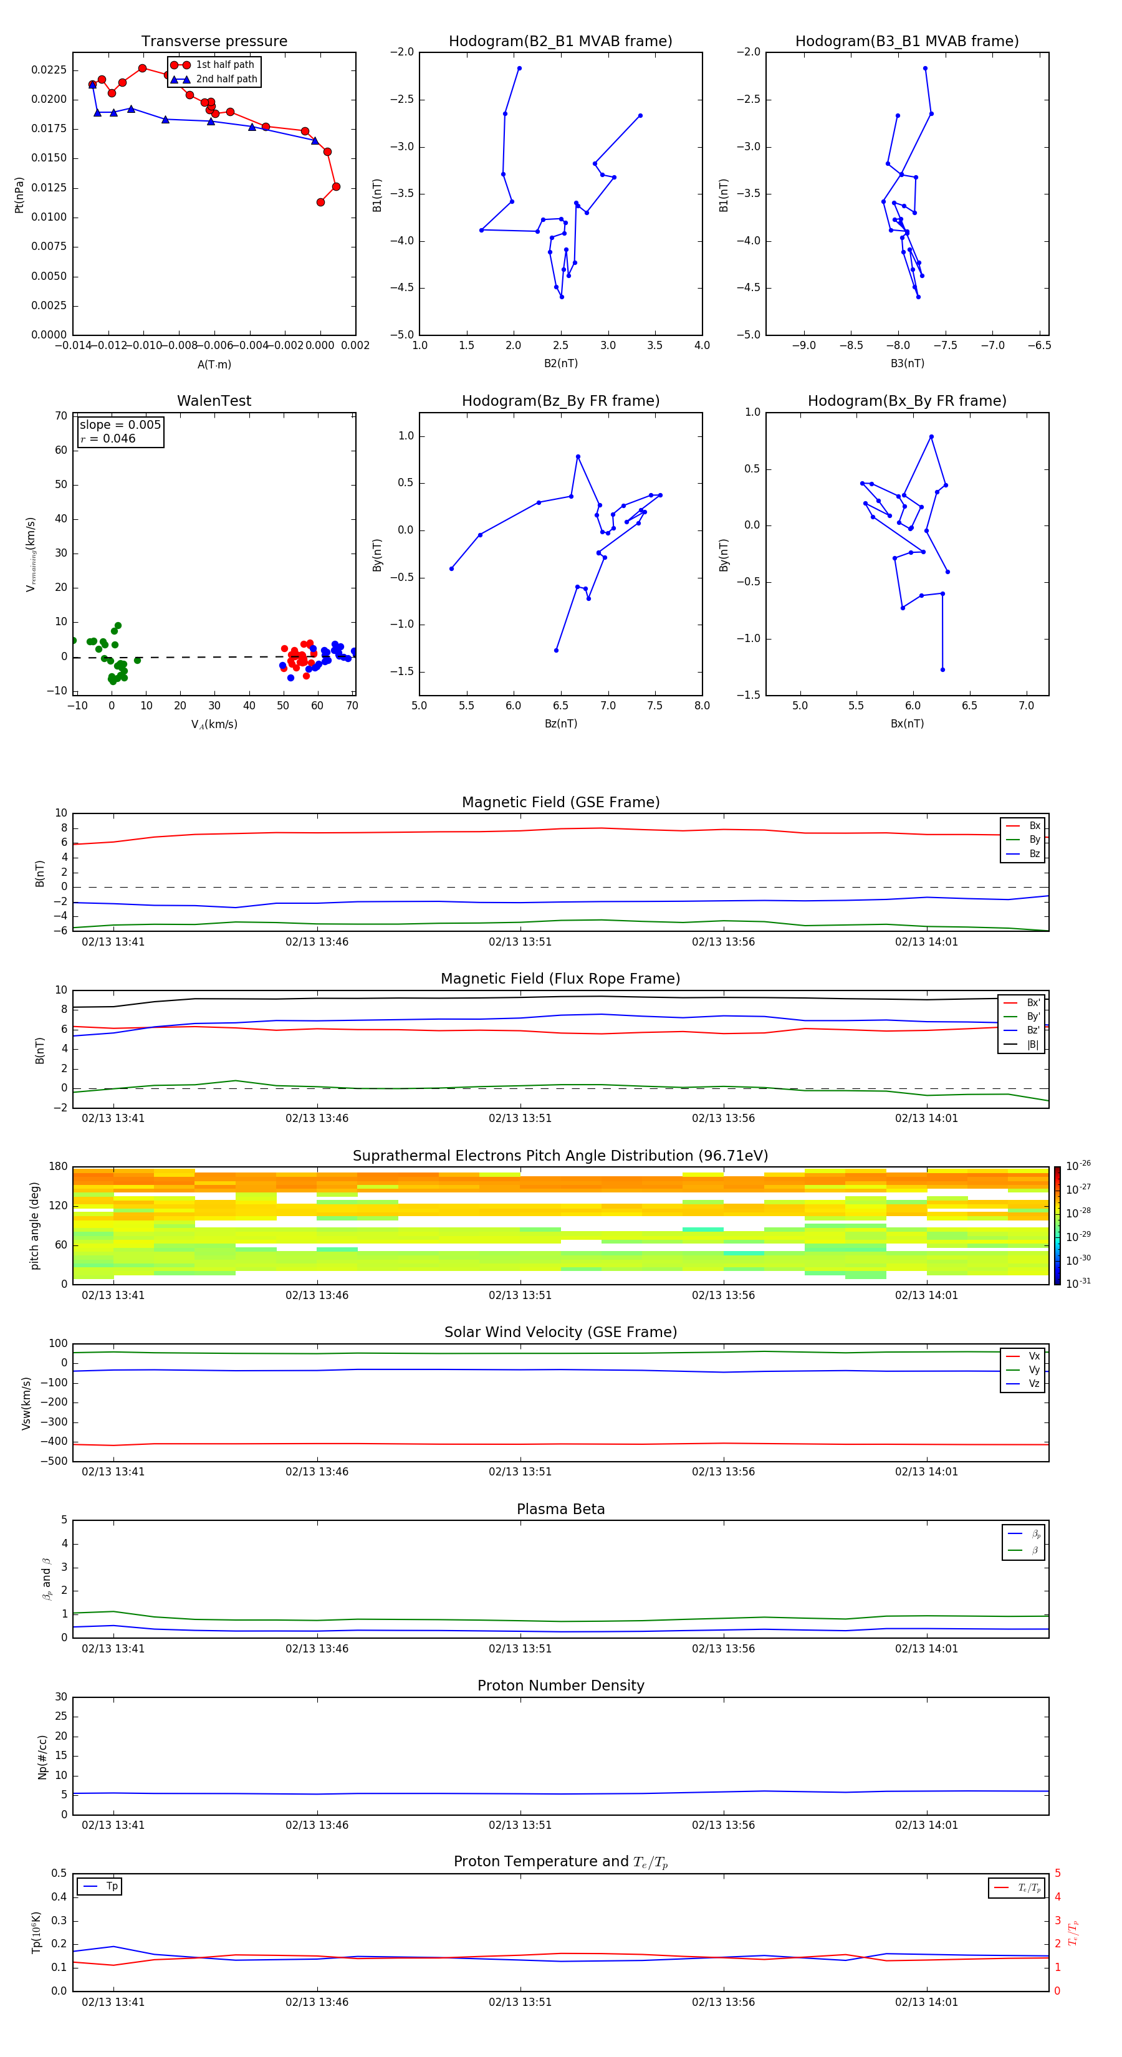The width and height of the screenshot is (1122, 2057).
Task: Click the 'Hodogram(B3_B1 MVAB frame)' title
Action: 907,42
